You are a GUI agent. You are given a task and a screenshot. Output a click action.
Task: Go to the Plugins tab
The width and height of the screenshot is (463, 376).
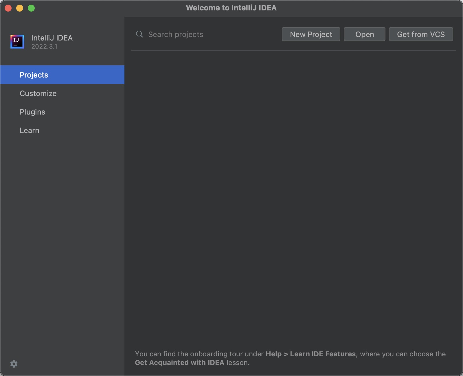click(32, 112)
